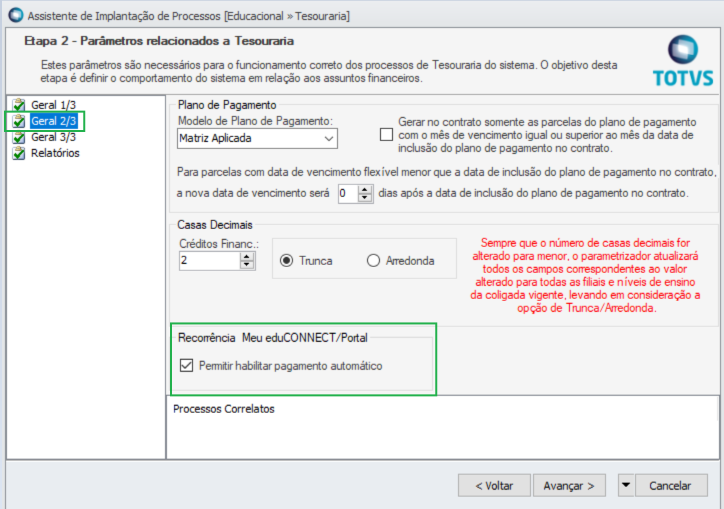724x509 pixels.
Task: Click the 'Etapa 2 - Parâmetros relacionados a Tesouraria' heading
Action: tap(159, 41)
